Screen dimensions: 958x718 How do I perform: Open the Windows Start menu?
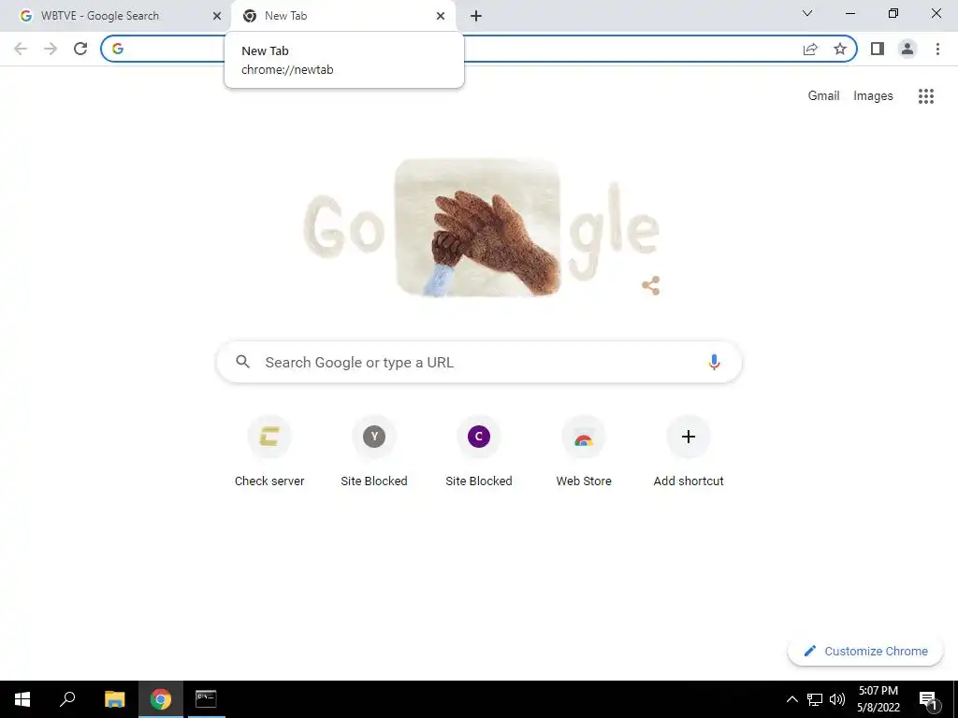[x=22, y=699]
